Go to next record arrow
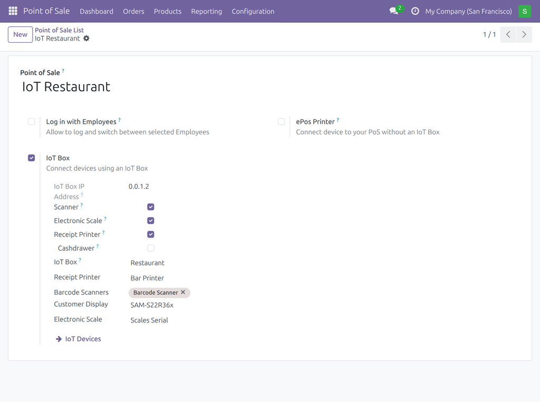 click(x=524, y=34)
